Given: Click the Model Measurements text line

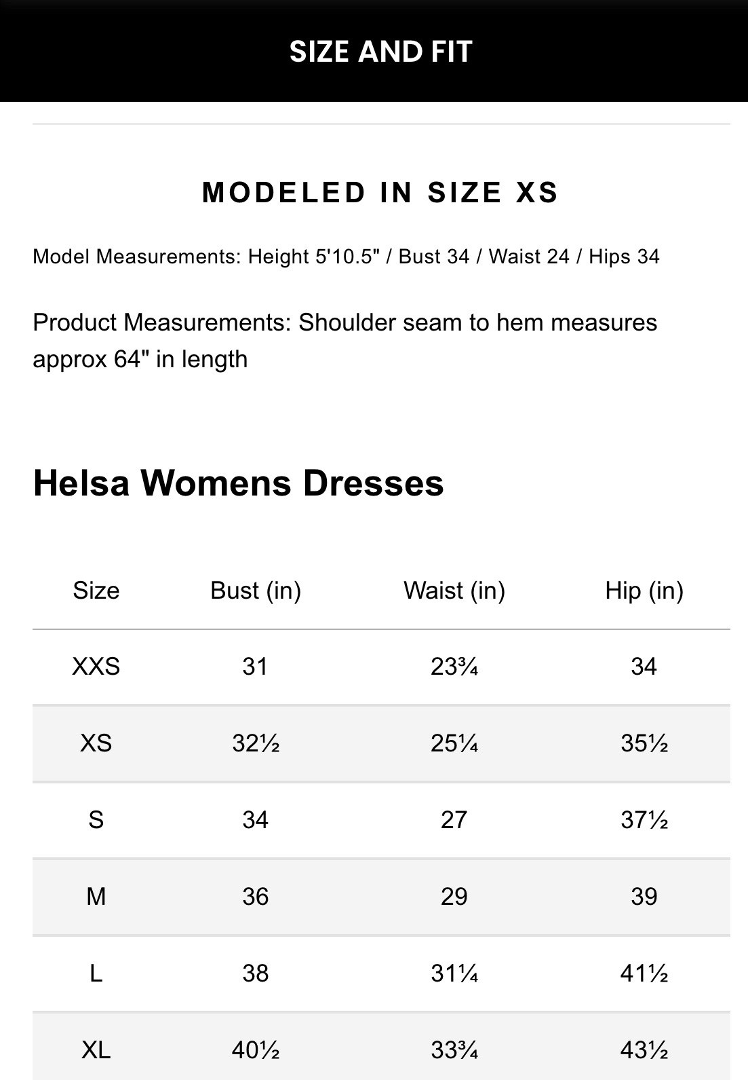Looking at the screenshot, I should (346, 257).
